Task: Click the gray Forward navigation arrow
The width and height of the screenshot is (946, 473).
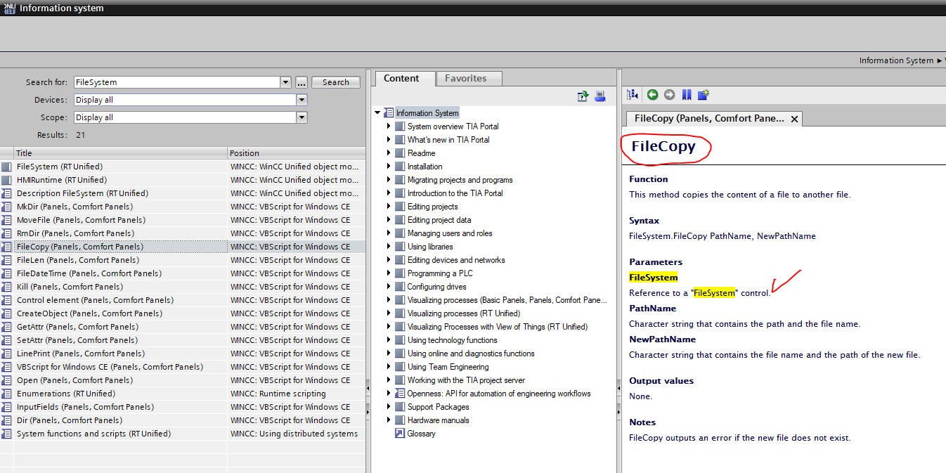Action: click(x=669, y=95)
